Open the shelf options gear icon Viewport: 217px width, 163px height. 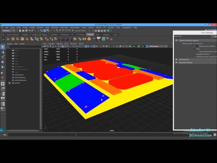[x=3, y=39]
